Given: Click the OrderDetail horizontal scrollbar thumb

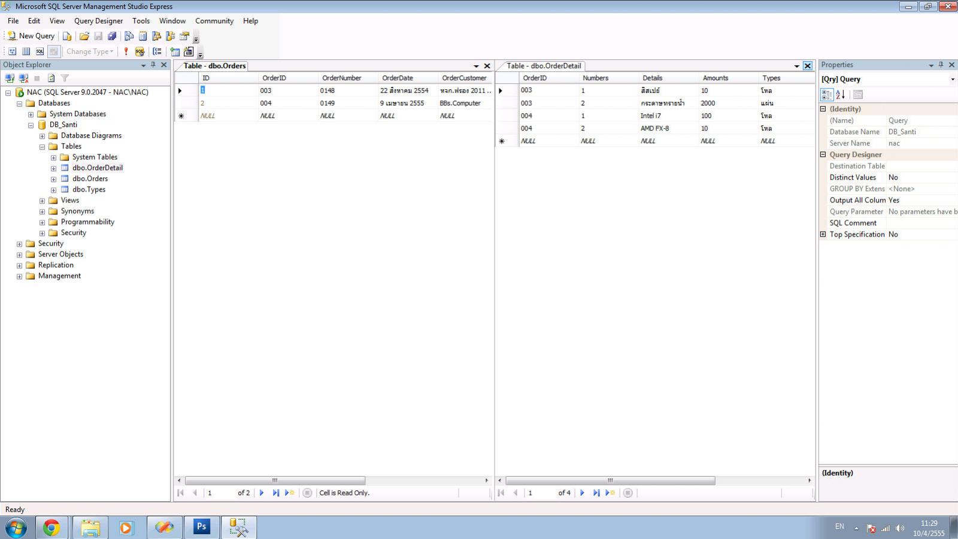Looking at the screenshot, I should 610,480.
